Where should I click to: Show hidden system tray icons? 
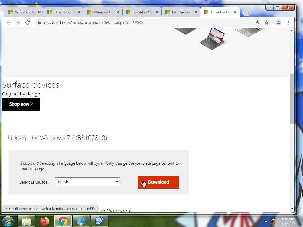[x=266, y=221]
